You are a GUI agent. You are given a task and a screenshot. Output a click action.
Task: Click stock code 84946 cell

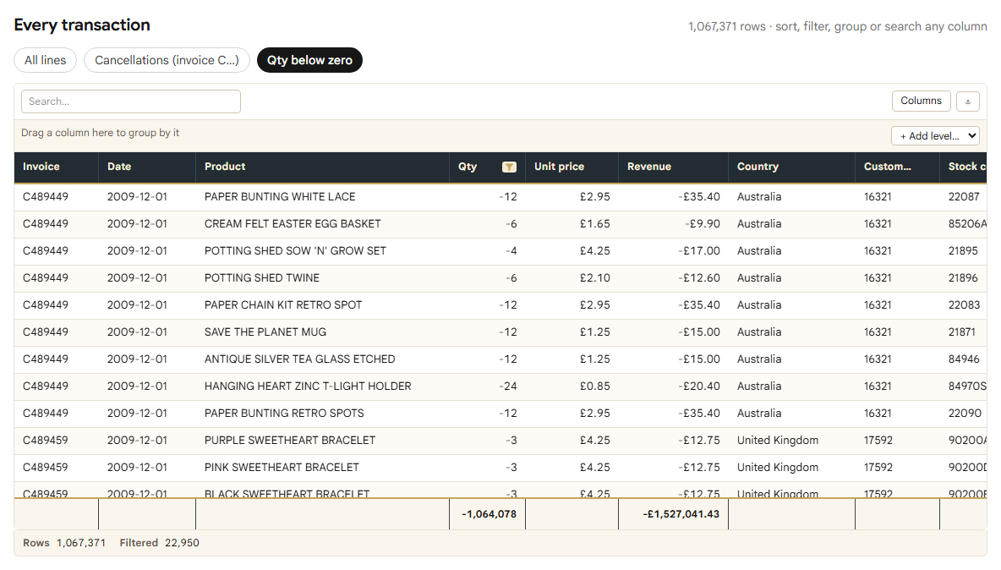click(963, 359)
